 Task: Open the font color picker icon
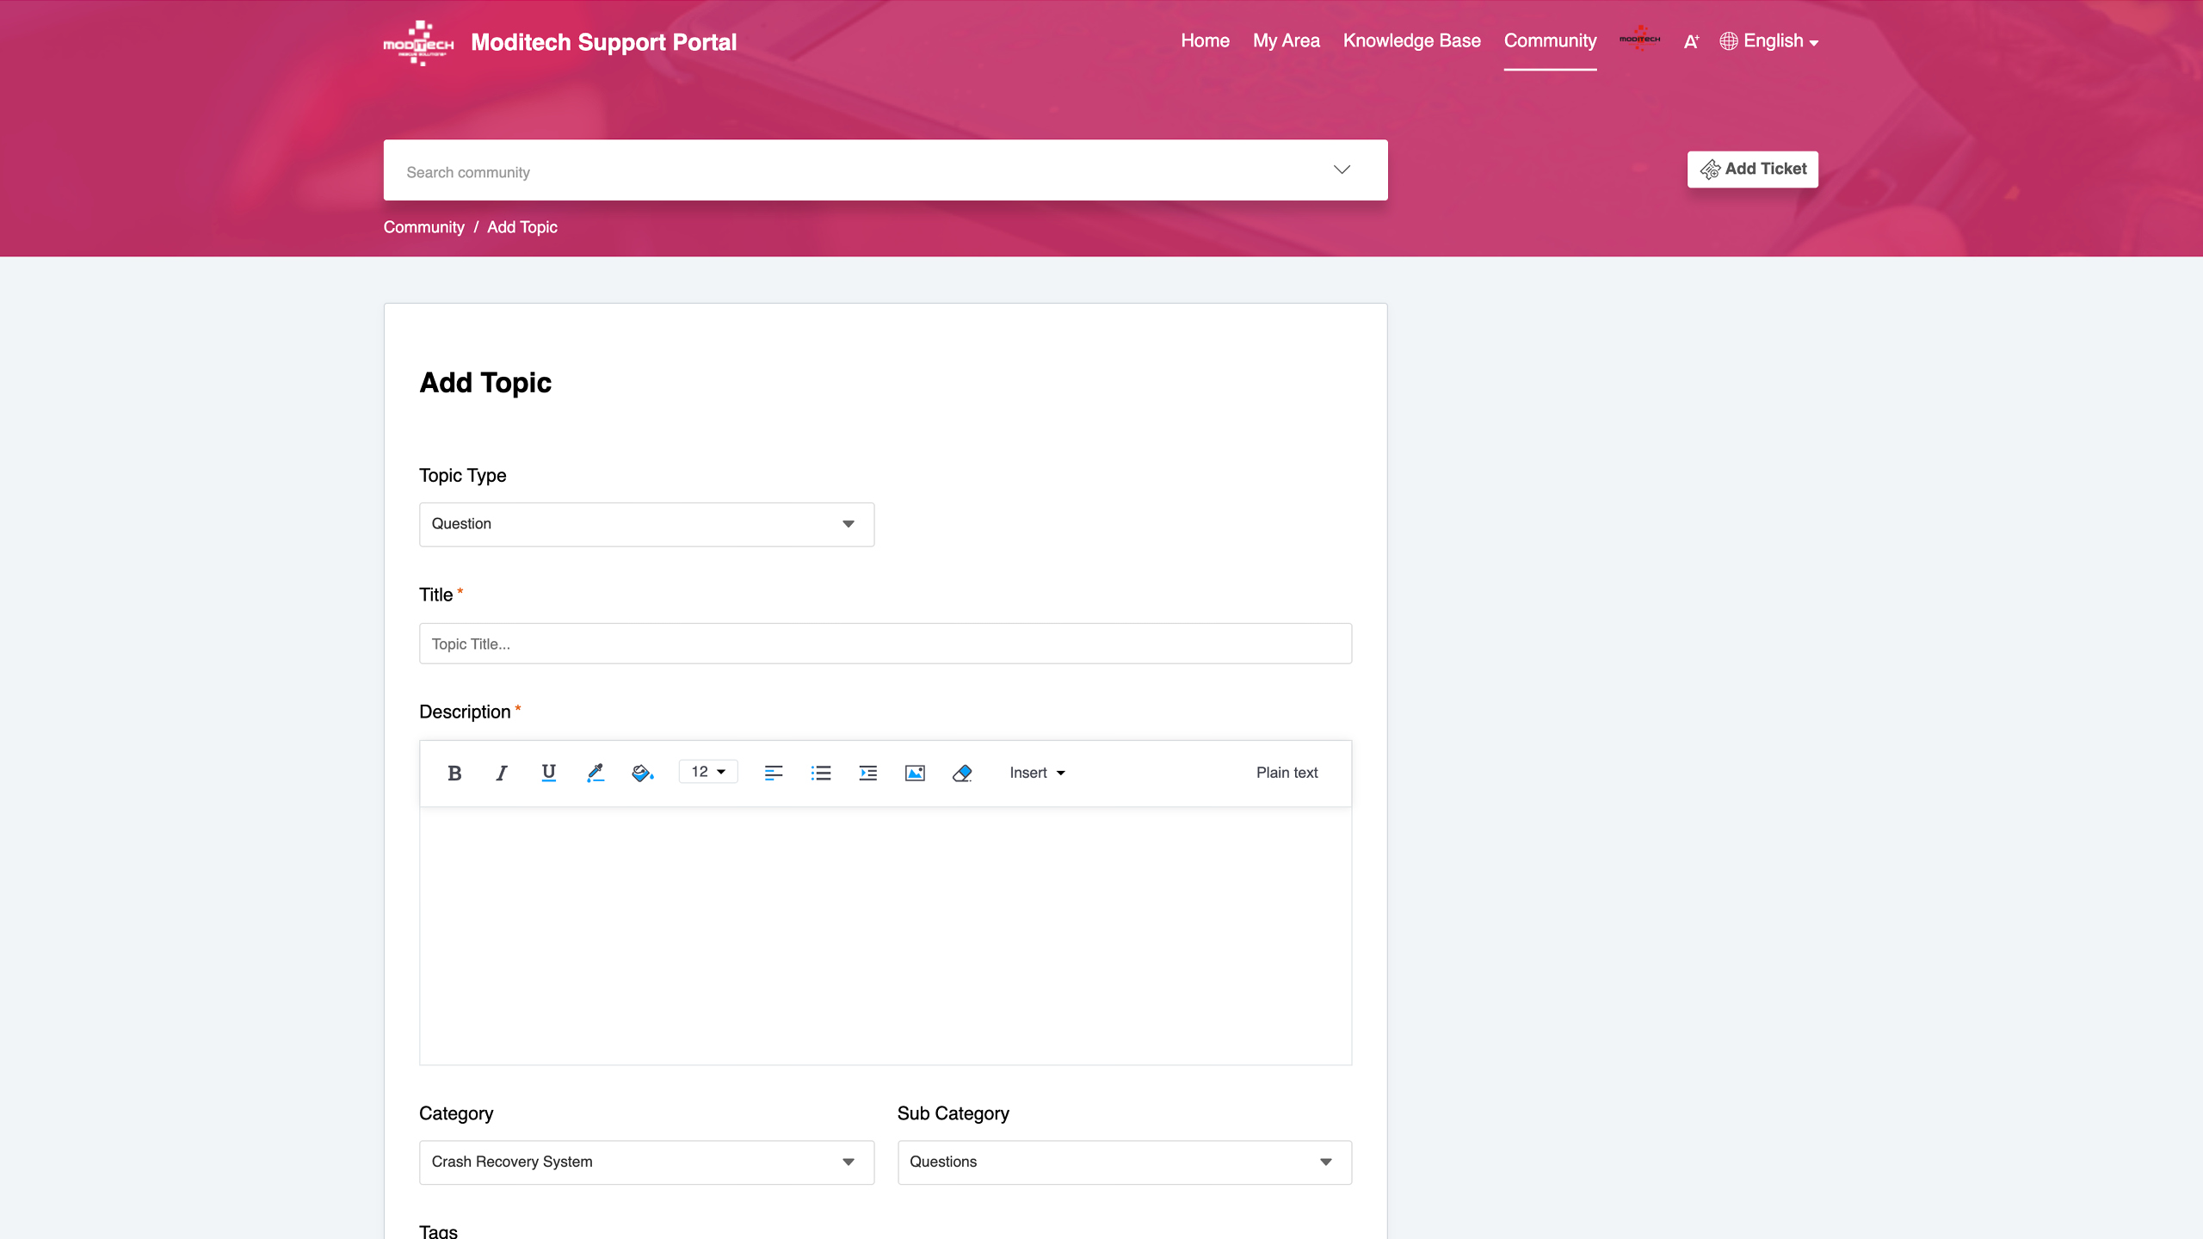pyautogui.click(x=595, y=773)
